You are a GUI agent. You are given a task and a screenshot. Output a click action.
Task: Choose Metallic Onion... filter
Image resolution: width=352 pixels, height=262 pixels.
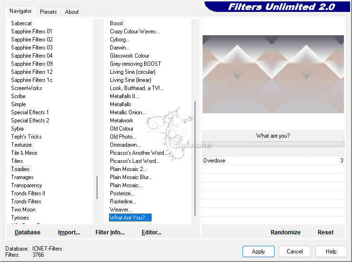pyautogui.click(x=128, y=112)
